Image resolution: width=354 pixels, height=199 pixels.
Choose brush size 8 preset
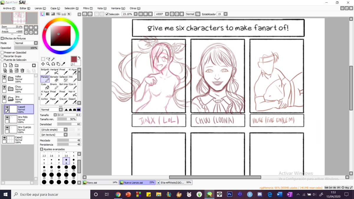tap(66, 161)
